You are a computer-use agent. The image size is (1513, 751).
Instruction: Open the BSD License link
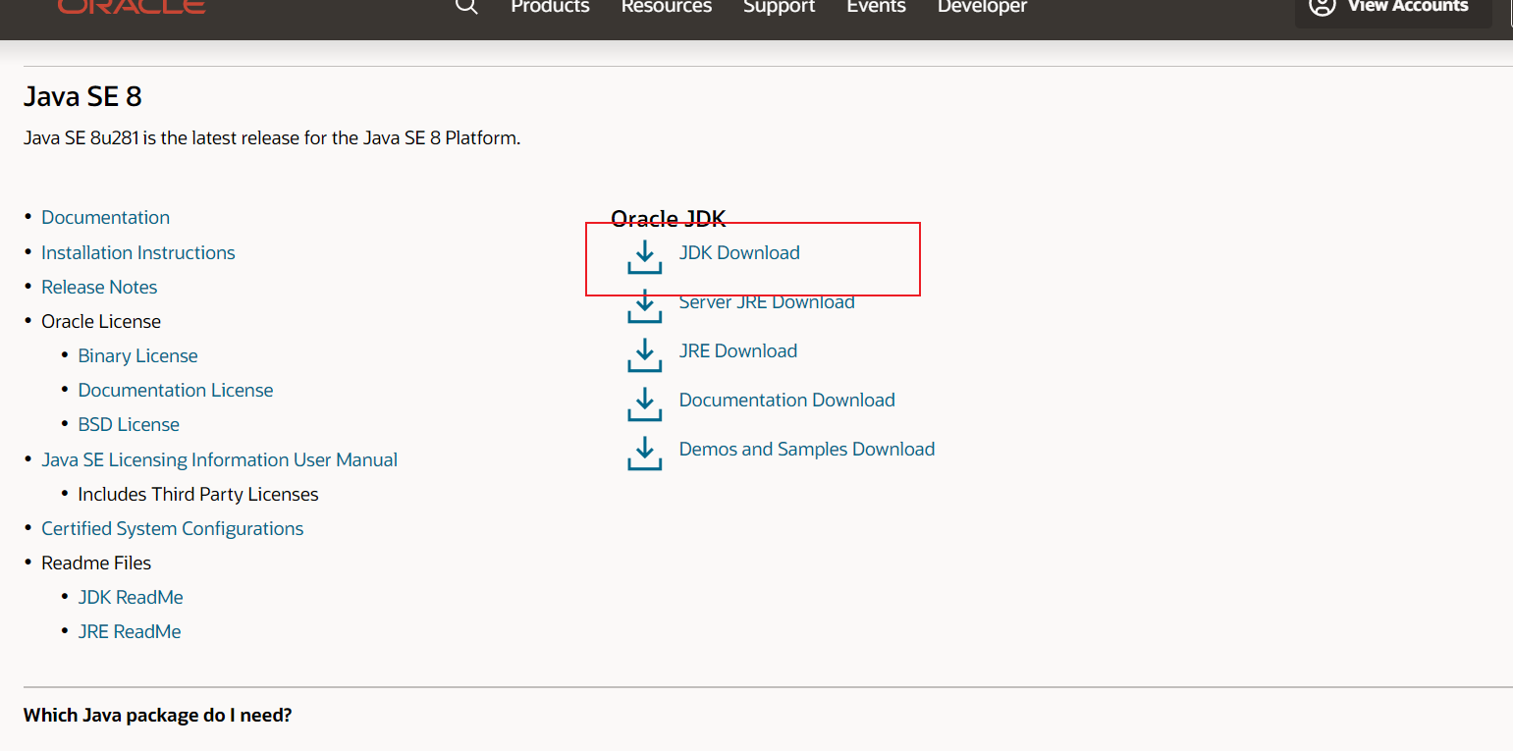129,424
